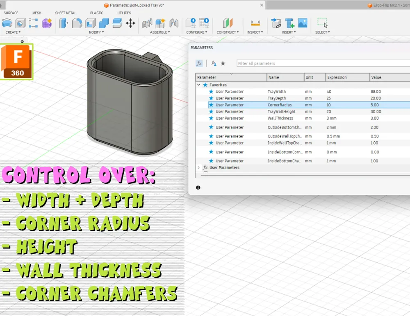This screenshot has height=316, width=410.
Task: Switch to the MESH tab
Action: [x=37, y=13]
